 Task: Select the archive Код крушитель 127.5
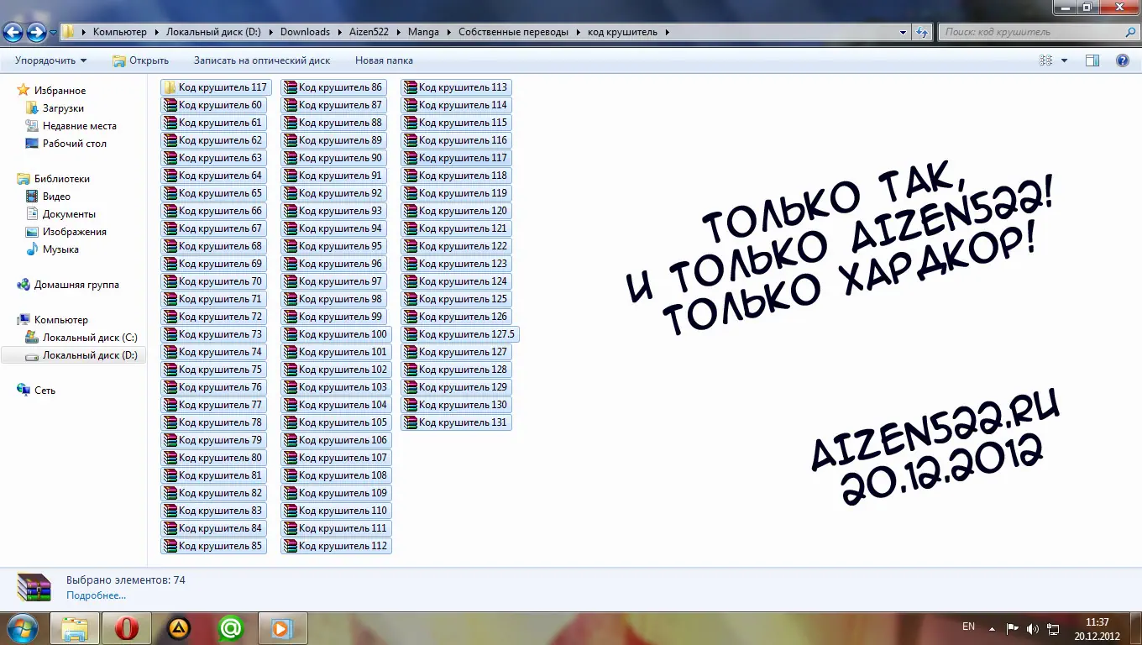[460, 334]
